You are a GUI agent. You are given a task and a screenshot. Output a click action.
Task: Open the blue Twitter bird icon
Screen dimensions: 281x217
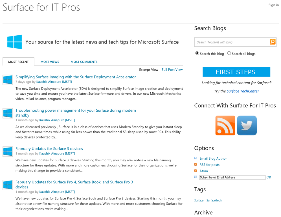(x=247, y=125)
